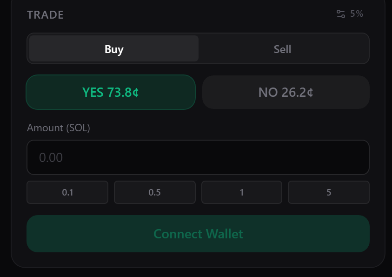Screen dimensions: 392x277
Task: Choose the 0.5 SOL quick amount
Action: (154, 192)
